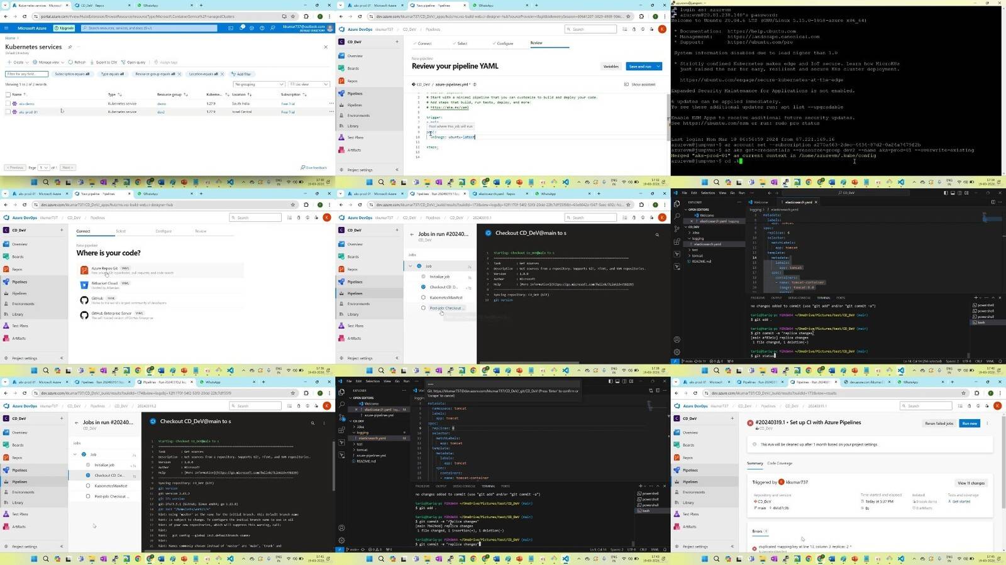Open the 'List view' dropdown
The height and width of the screenshot is (565, 1006).
click(x=309, y=84)
